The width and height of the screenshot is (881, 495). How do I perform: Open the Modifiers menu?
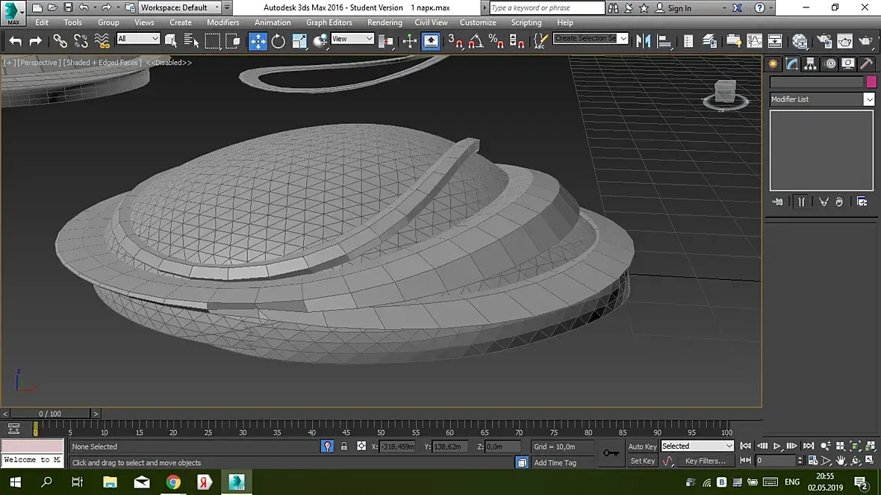tap(222, 22)
